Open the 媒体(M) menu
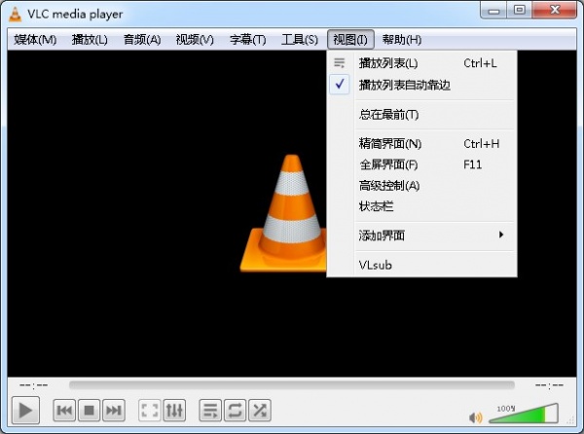This screenshot has height=434, width=584. (x=35, y=40)
